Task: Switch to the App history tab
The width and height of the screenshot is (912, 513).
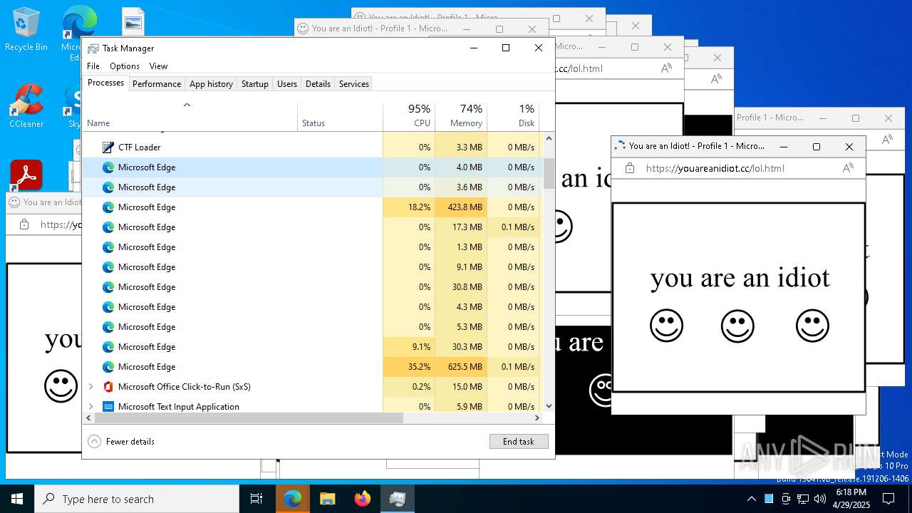Action: (x=211, y=84)
